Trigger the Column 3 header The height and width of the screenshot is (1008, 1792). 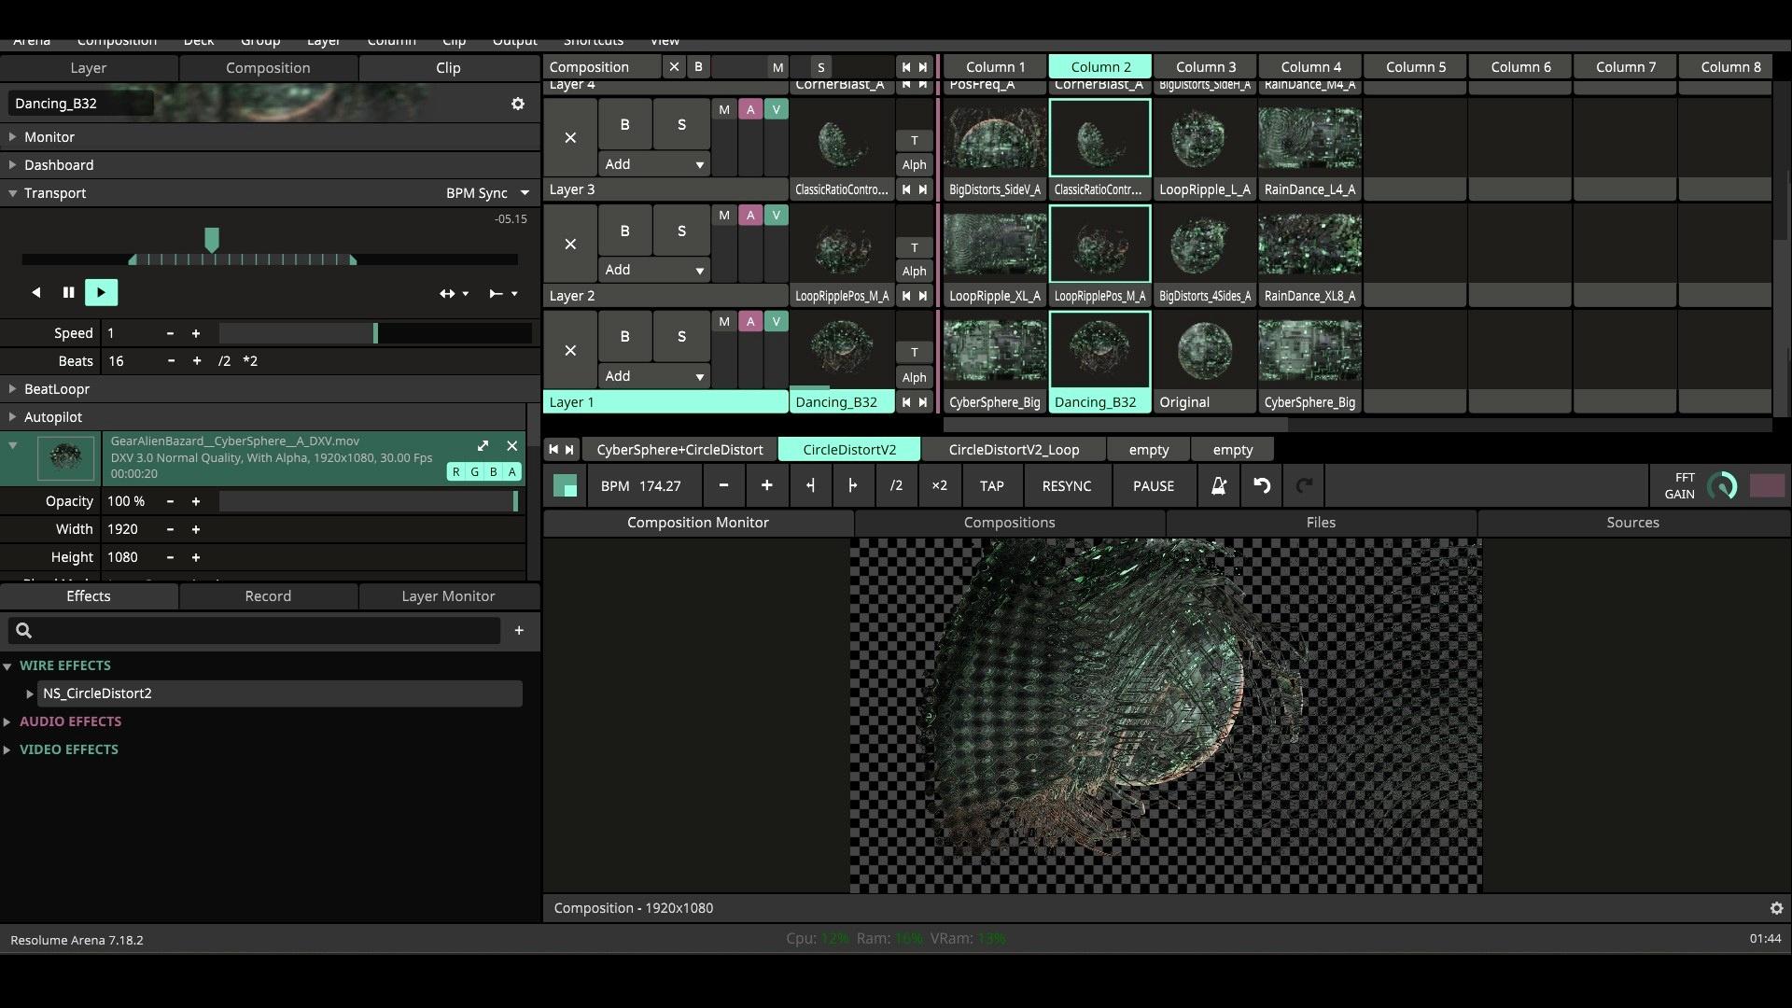pyautogui.click(x=1206, y=67)
